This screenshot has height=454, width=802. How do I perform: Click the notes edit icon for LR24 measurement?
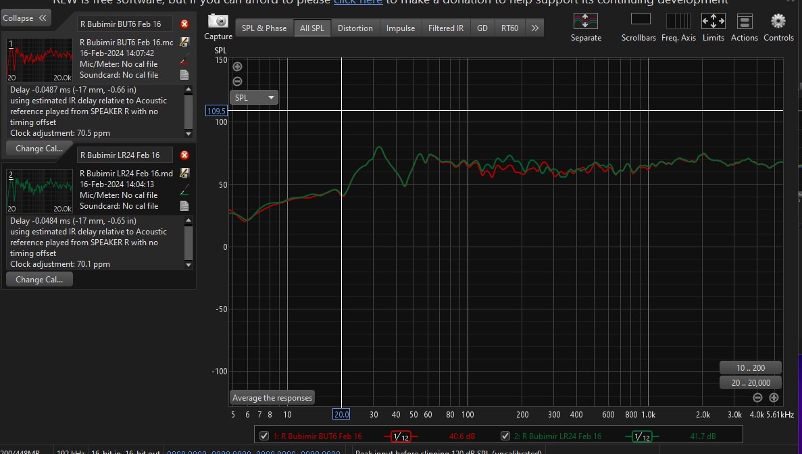(184, 173)
